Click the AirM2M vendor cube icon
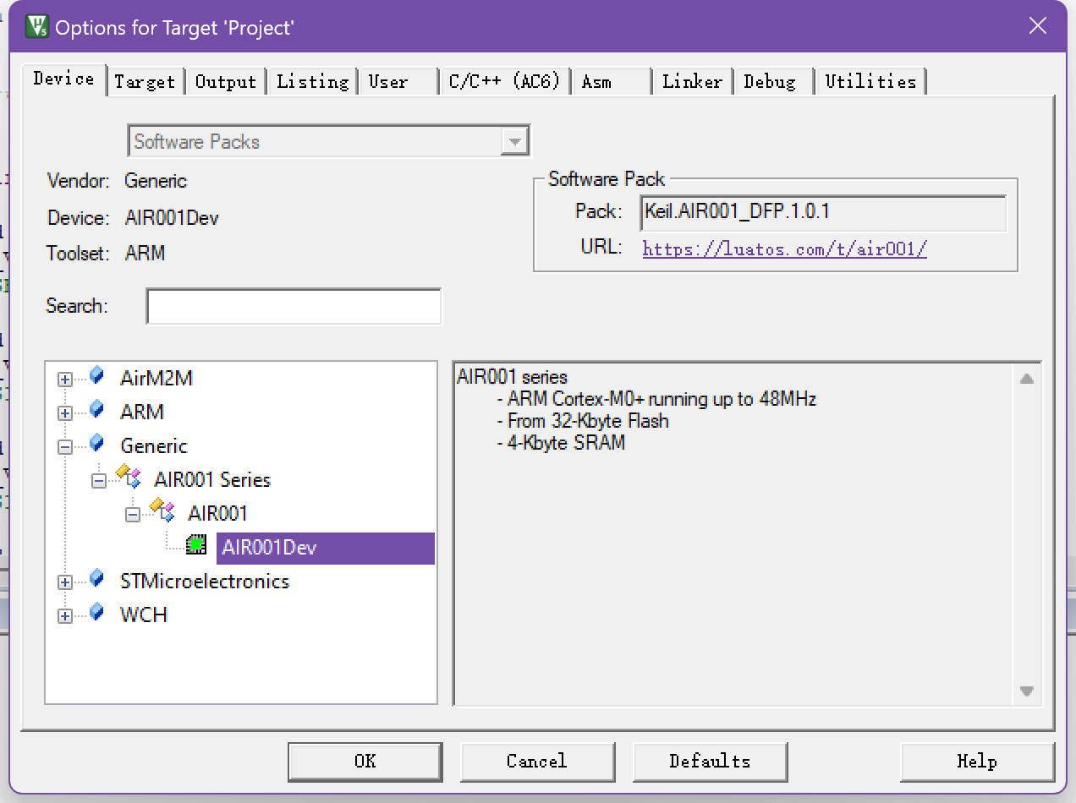1076x803 pixels. click(x=97, y=375)
